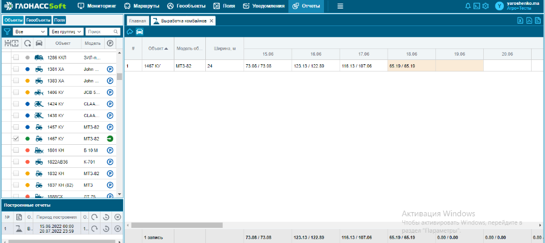Export the report as PDF
Image resolution: width=545 pixels, height=243 pixels.
point(529,21)
